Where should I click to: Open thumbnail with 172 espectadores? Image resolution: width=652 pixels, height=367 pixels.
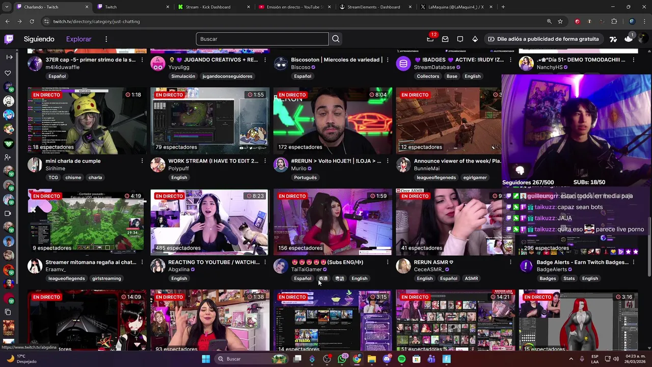[x=333, y=121]
